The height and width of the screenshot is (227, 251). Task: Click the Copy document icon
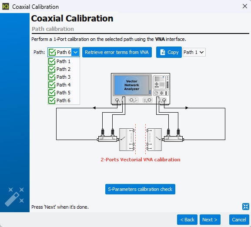tap(163, 52)
